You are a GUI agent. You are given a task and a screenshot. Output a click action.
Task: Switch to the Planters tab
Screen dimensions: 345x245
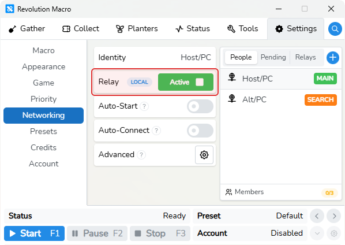click(x=137, y=29)
